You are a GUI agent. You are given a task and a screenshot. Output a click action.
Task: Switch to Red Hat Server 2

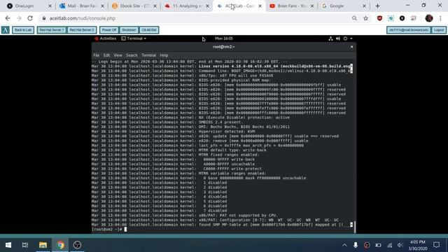(x=82, y=30)
